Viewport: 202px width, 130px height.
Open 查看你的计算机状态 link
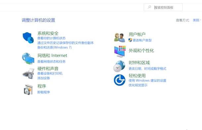click(51, 38)
